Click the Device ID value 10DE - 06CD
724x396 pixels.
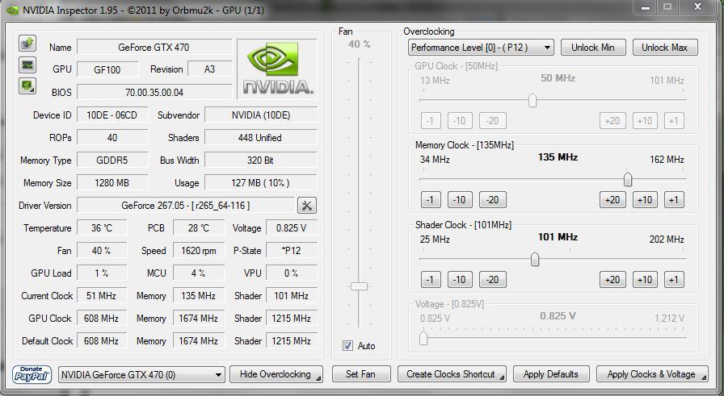click(112, 115)
